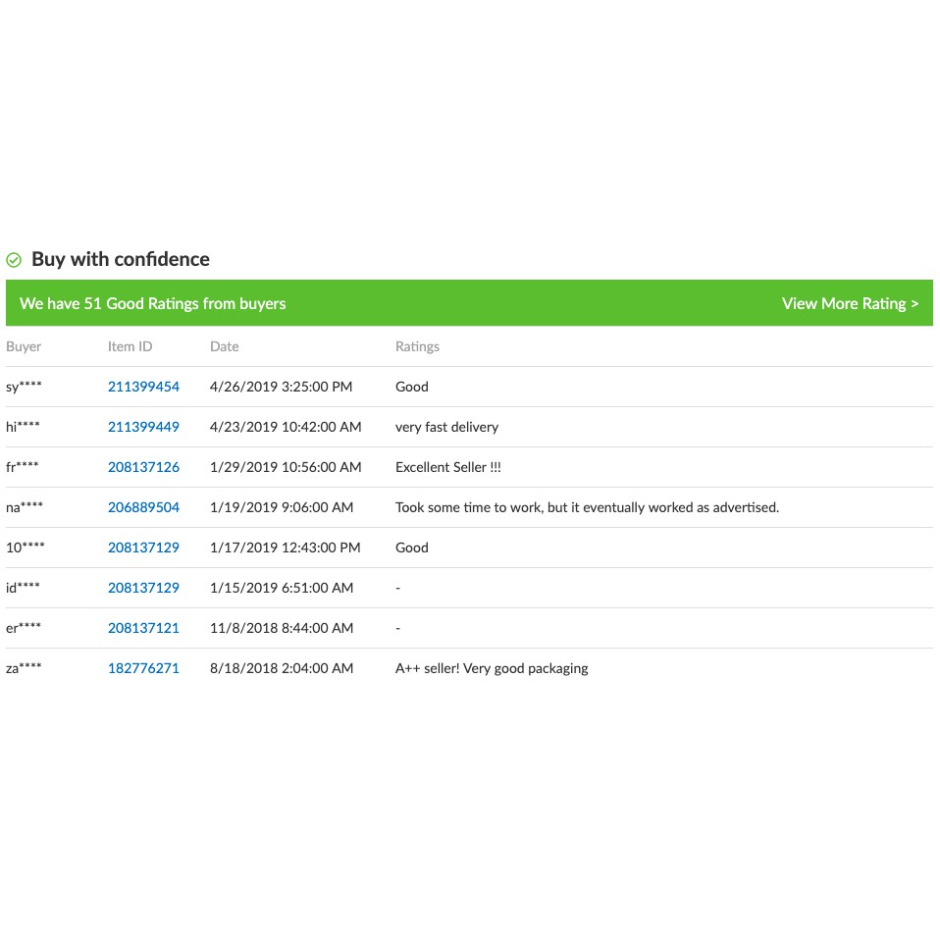Screen dimensions: 940x940
Task: Click the green checkmark icon beside Buy with confidence
Action: pos(14,260)
